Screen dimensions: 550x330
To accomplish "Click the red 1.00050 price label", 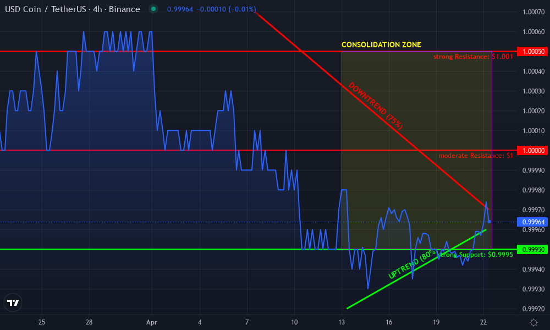I will click(x=532, y=51).
